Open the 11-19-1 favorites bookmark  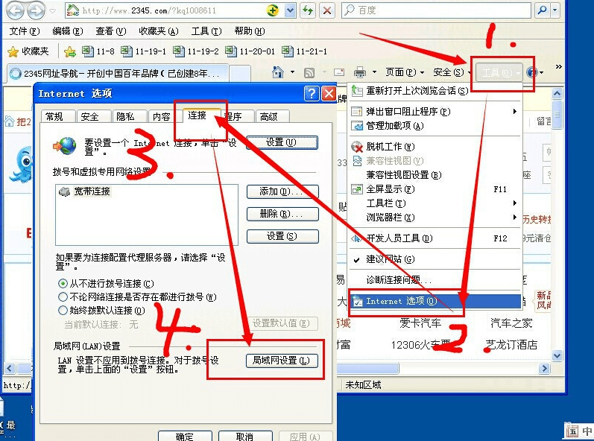tap(144, 51)
